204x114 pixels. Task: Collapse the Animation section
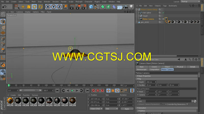[138, 108]
